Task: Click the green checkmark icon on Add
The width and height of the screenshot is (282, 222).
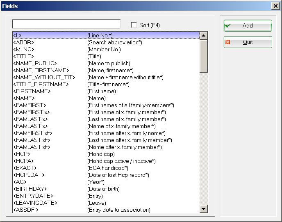Action: (x=228, y=26)
